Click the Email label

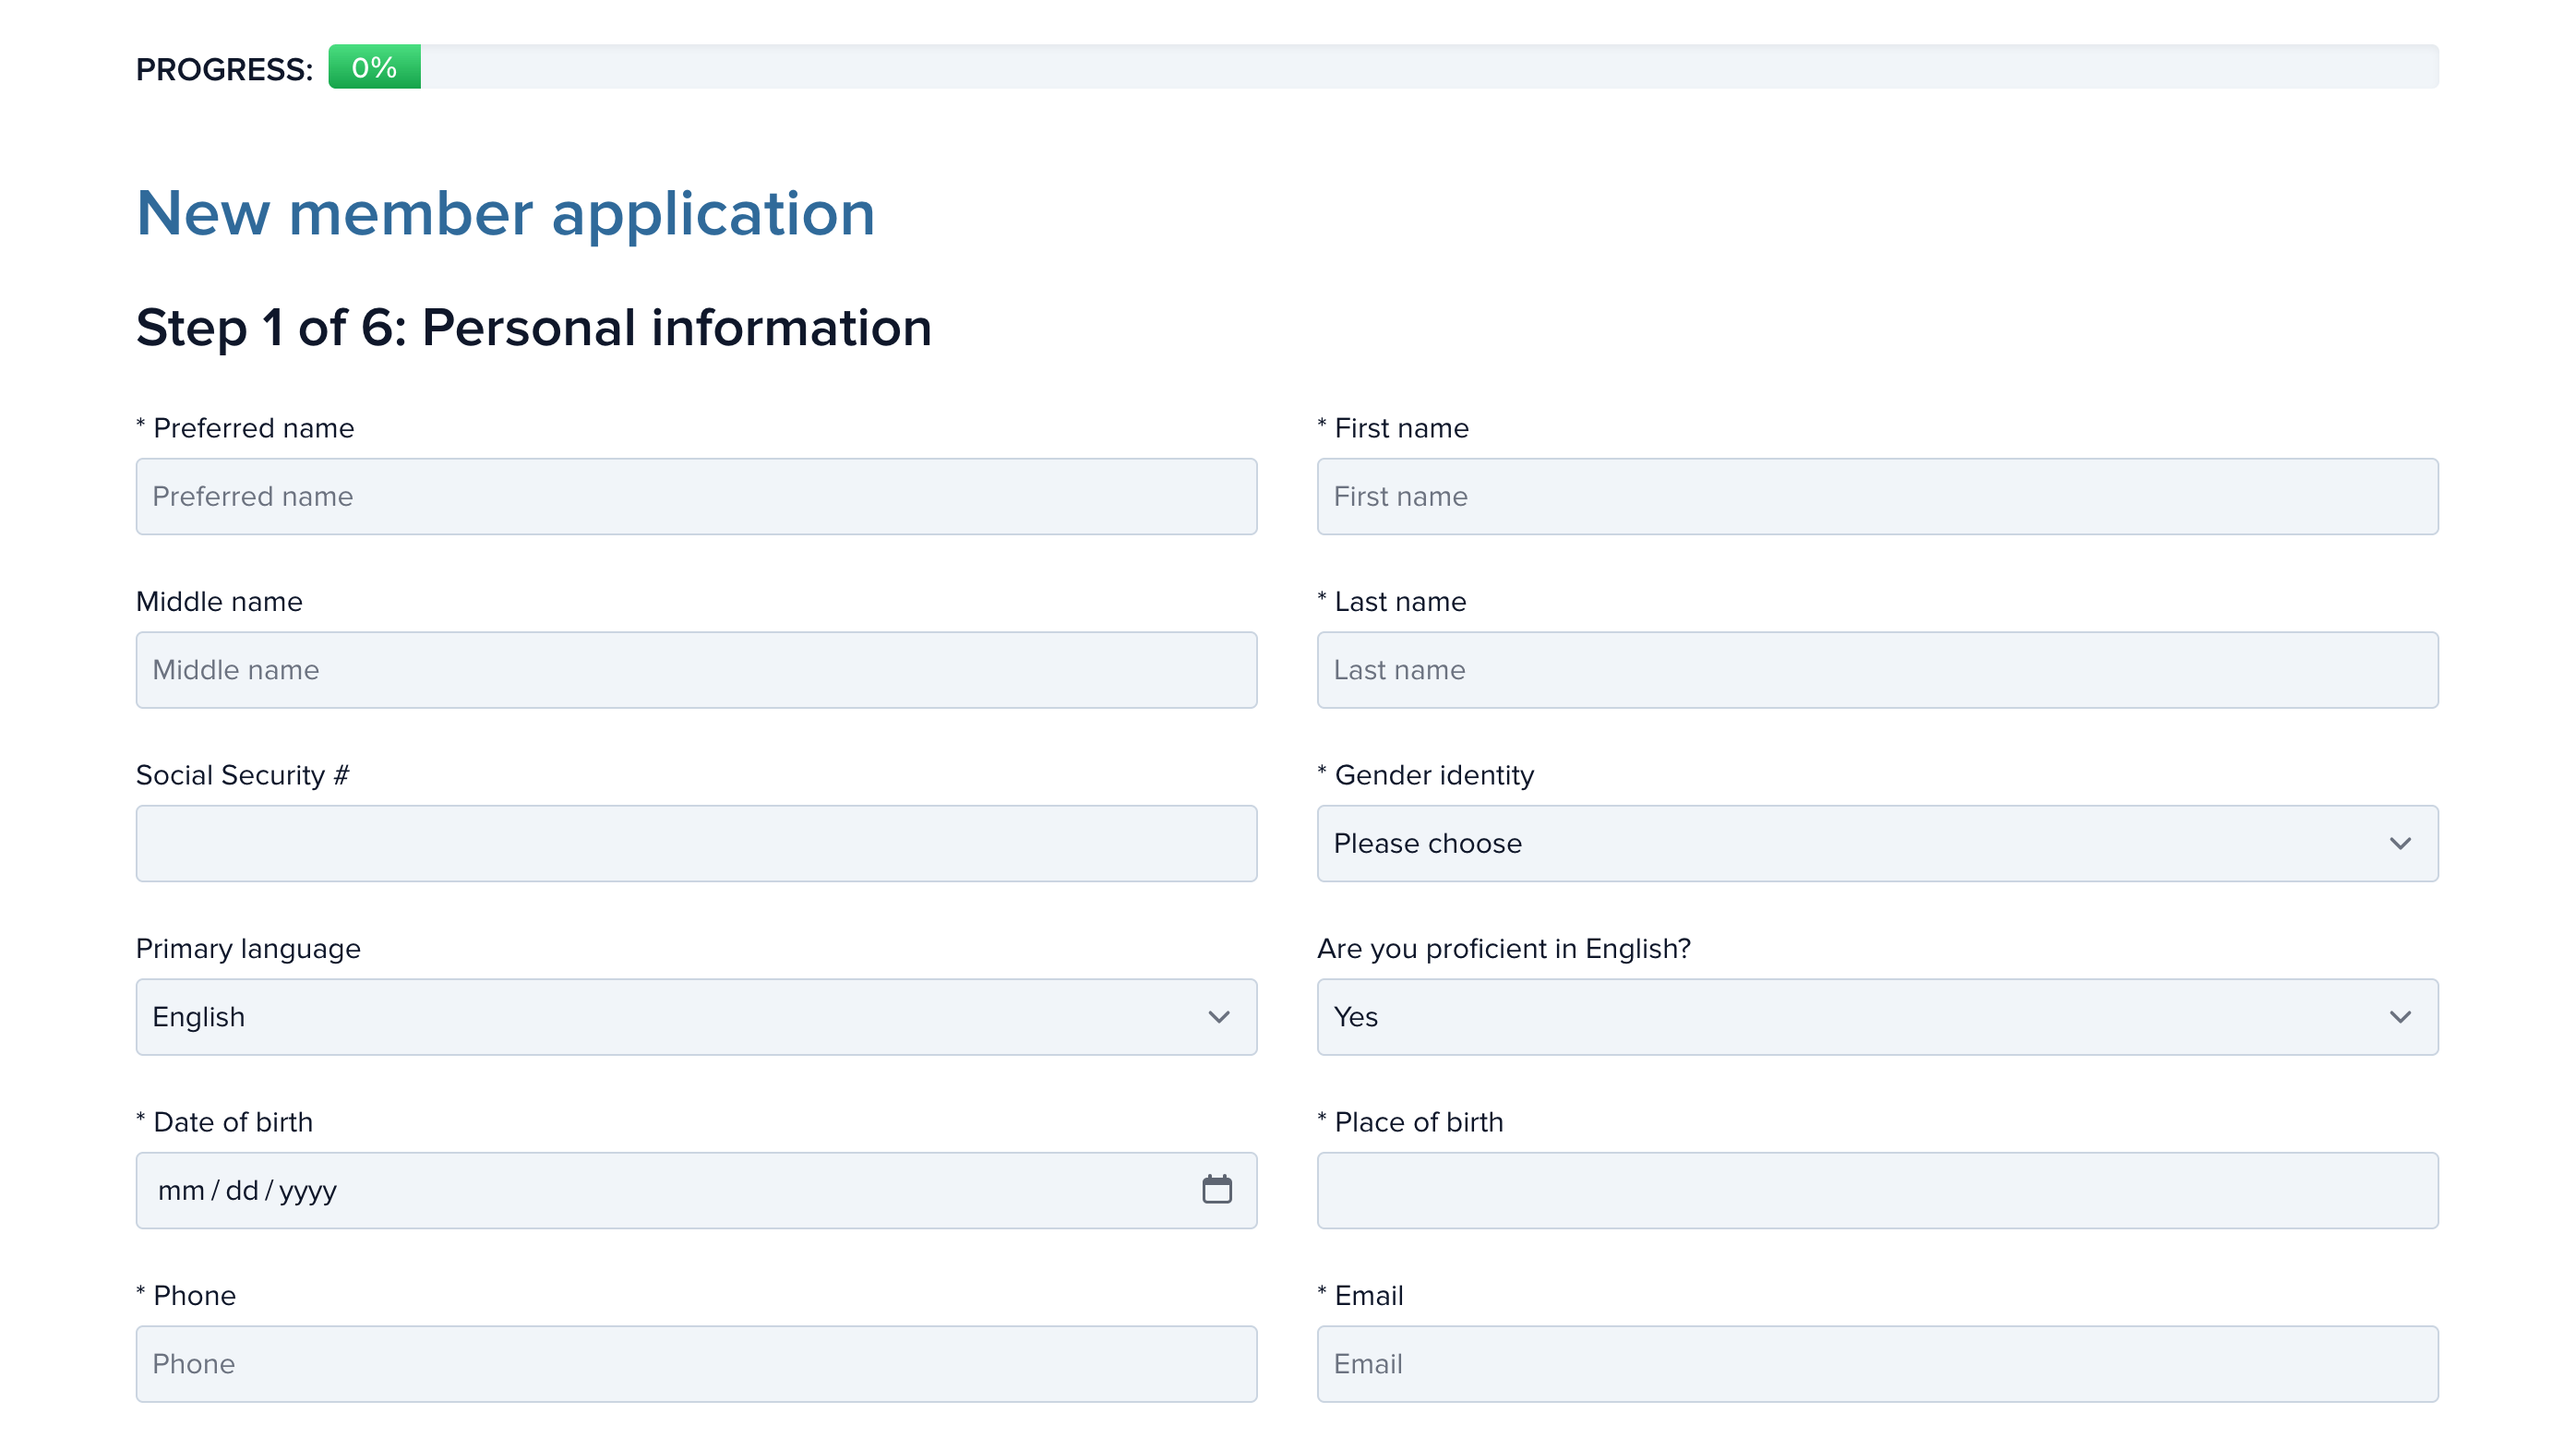pyautogui.click(x=1360, y=1295)
